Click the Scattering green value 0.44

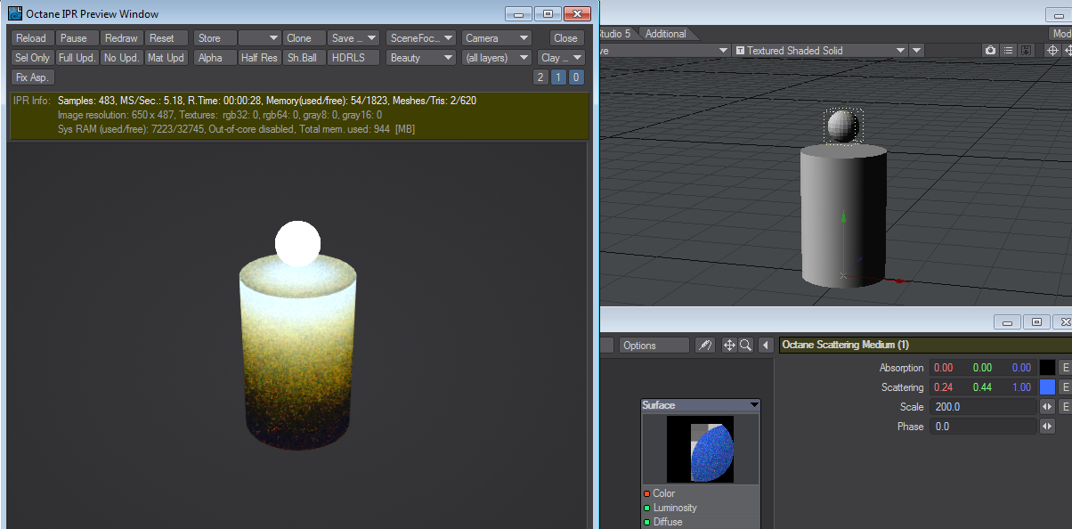click(981, 387)
